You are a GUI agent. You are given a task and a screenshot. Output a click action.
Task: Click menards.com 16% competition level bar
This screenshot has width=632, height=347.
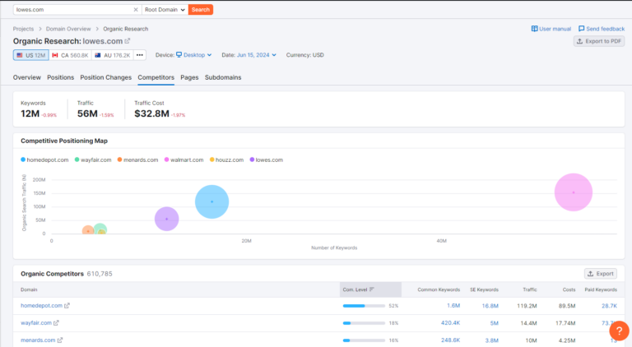[x=364, y=340]
